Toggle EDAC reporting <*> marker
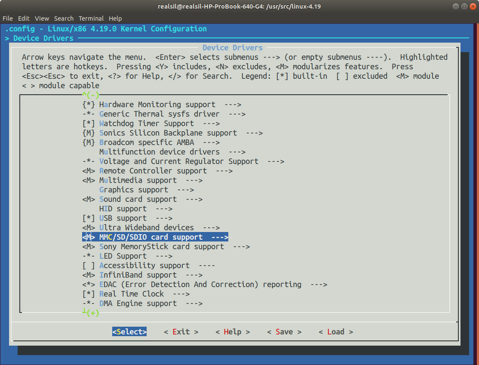Screen dimensions: 479x365 pos(89,285)
